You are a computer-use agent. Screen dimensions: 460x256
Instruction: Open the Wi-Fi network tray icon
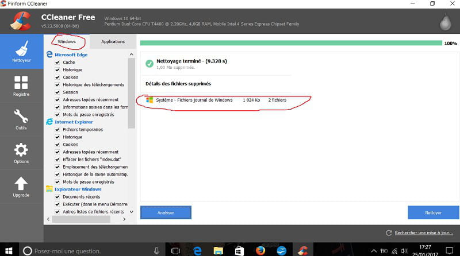pyautogui.click(x=394, y=251)
